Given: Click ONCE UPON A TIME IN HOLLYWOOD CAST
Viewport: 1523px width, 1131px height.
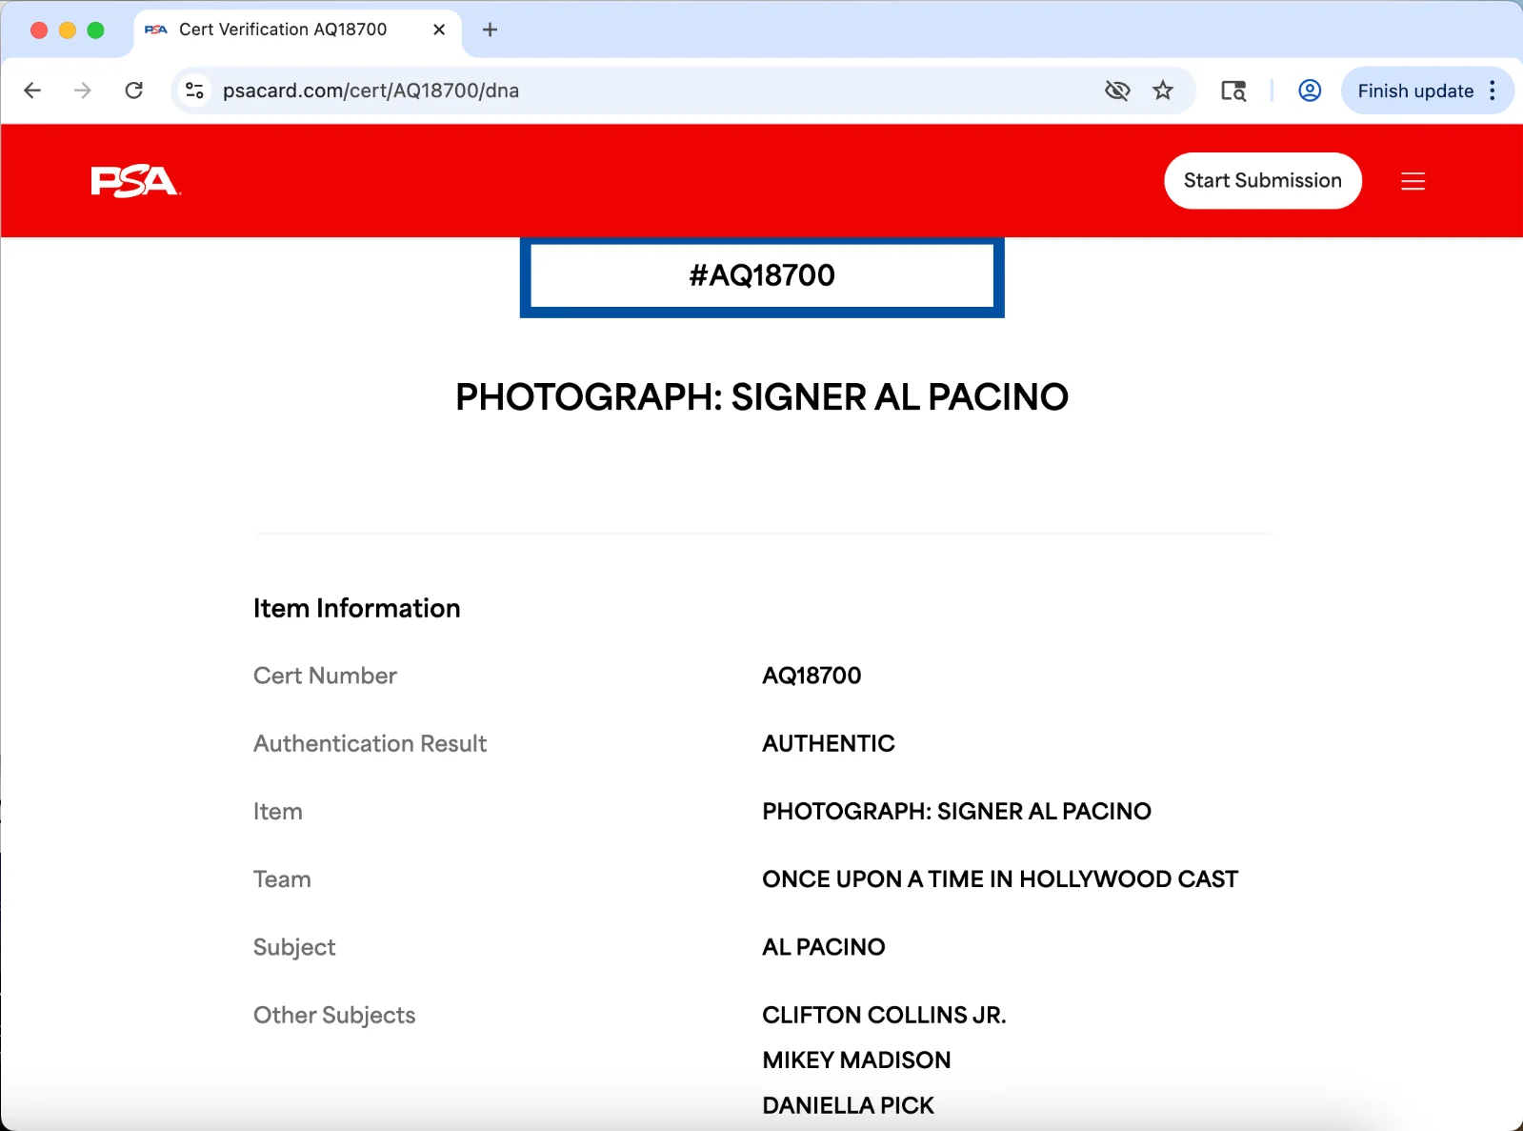Looking at the screenshot, I should pos(1000,879).
